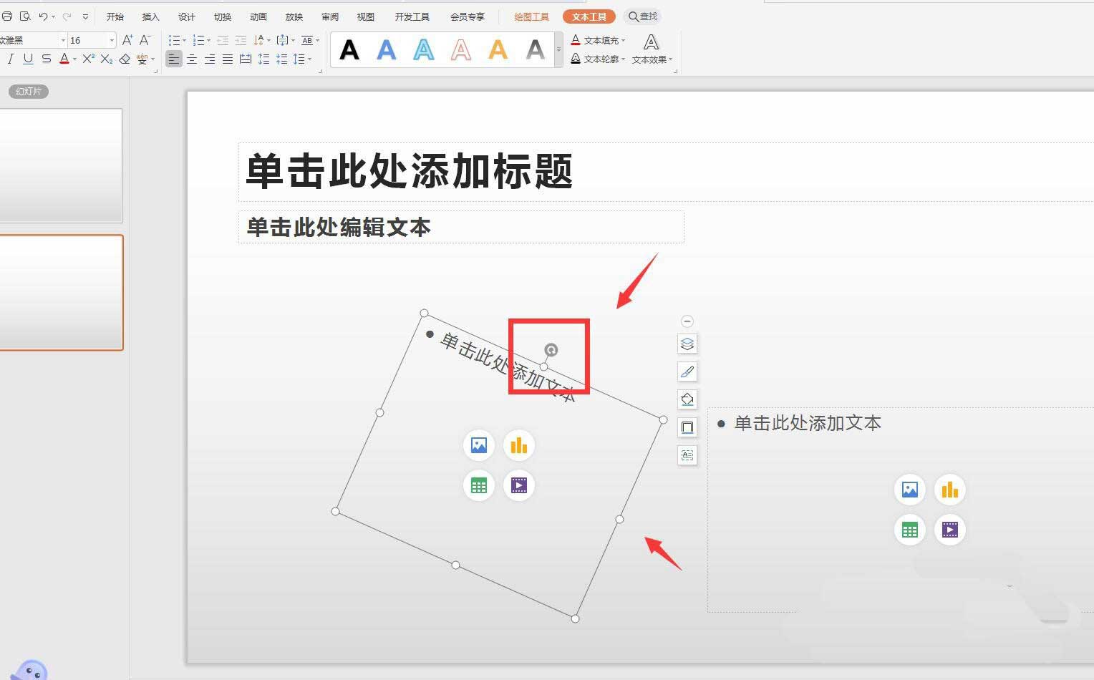Open the 文本填充 text fill tool
This screenshot has width=1094, height=680.
[599, 40]
